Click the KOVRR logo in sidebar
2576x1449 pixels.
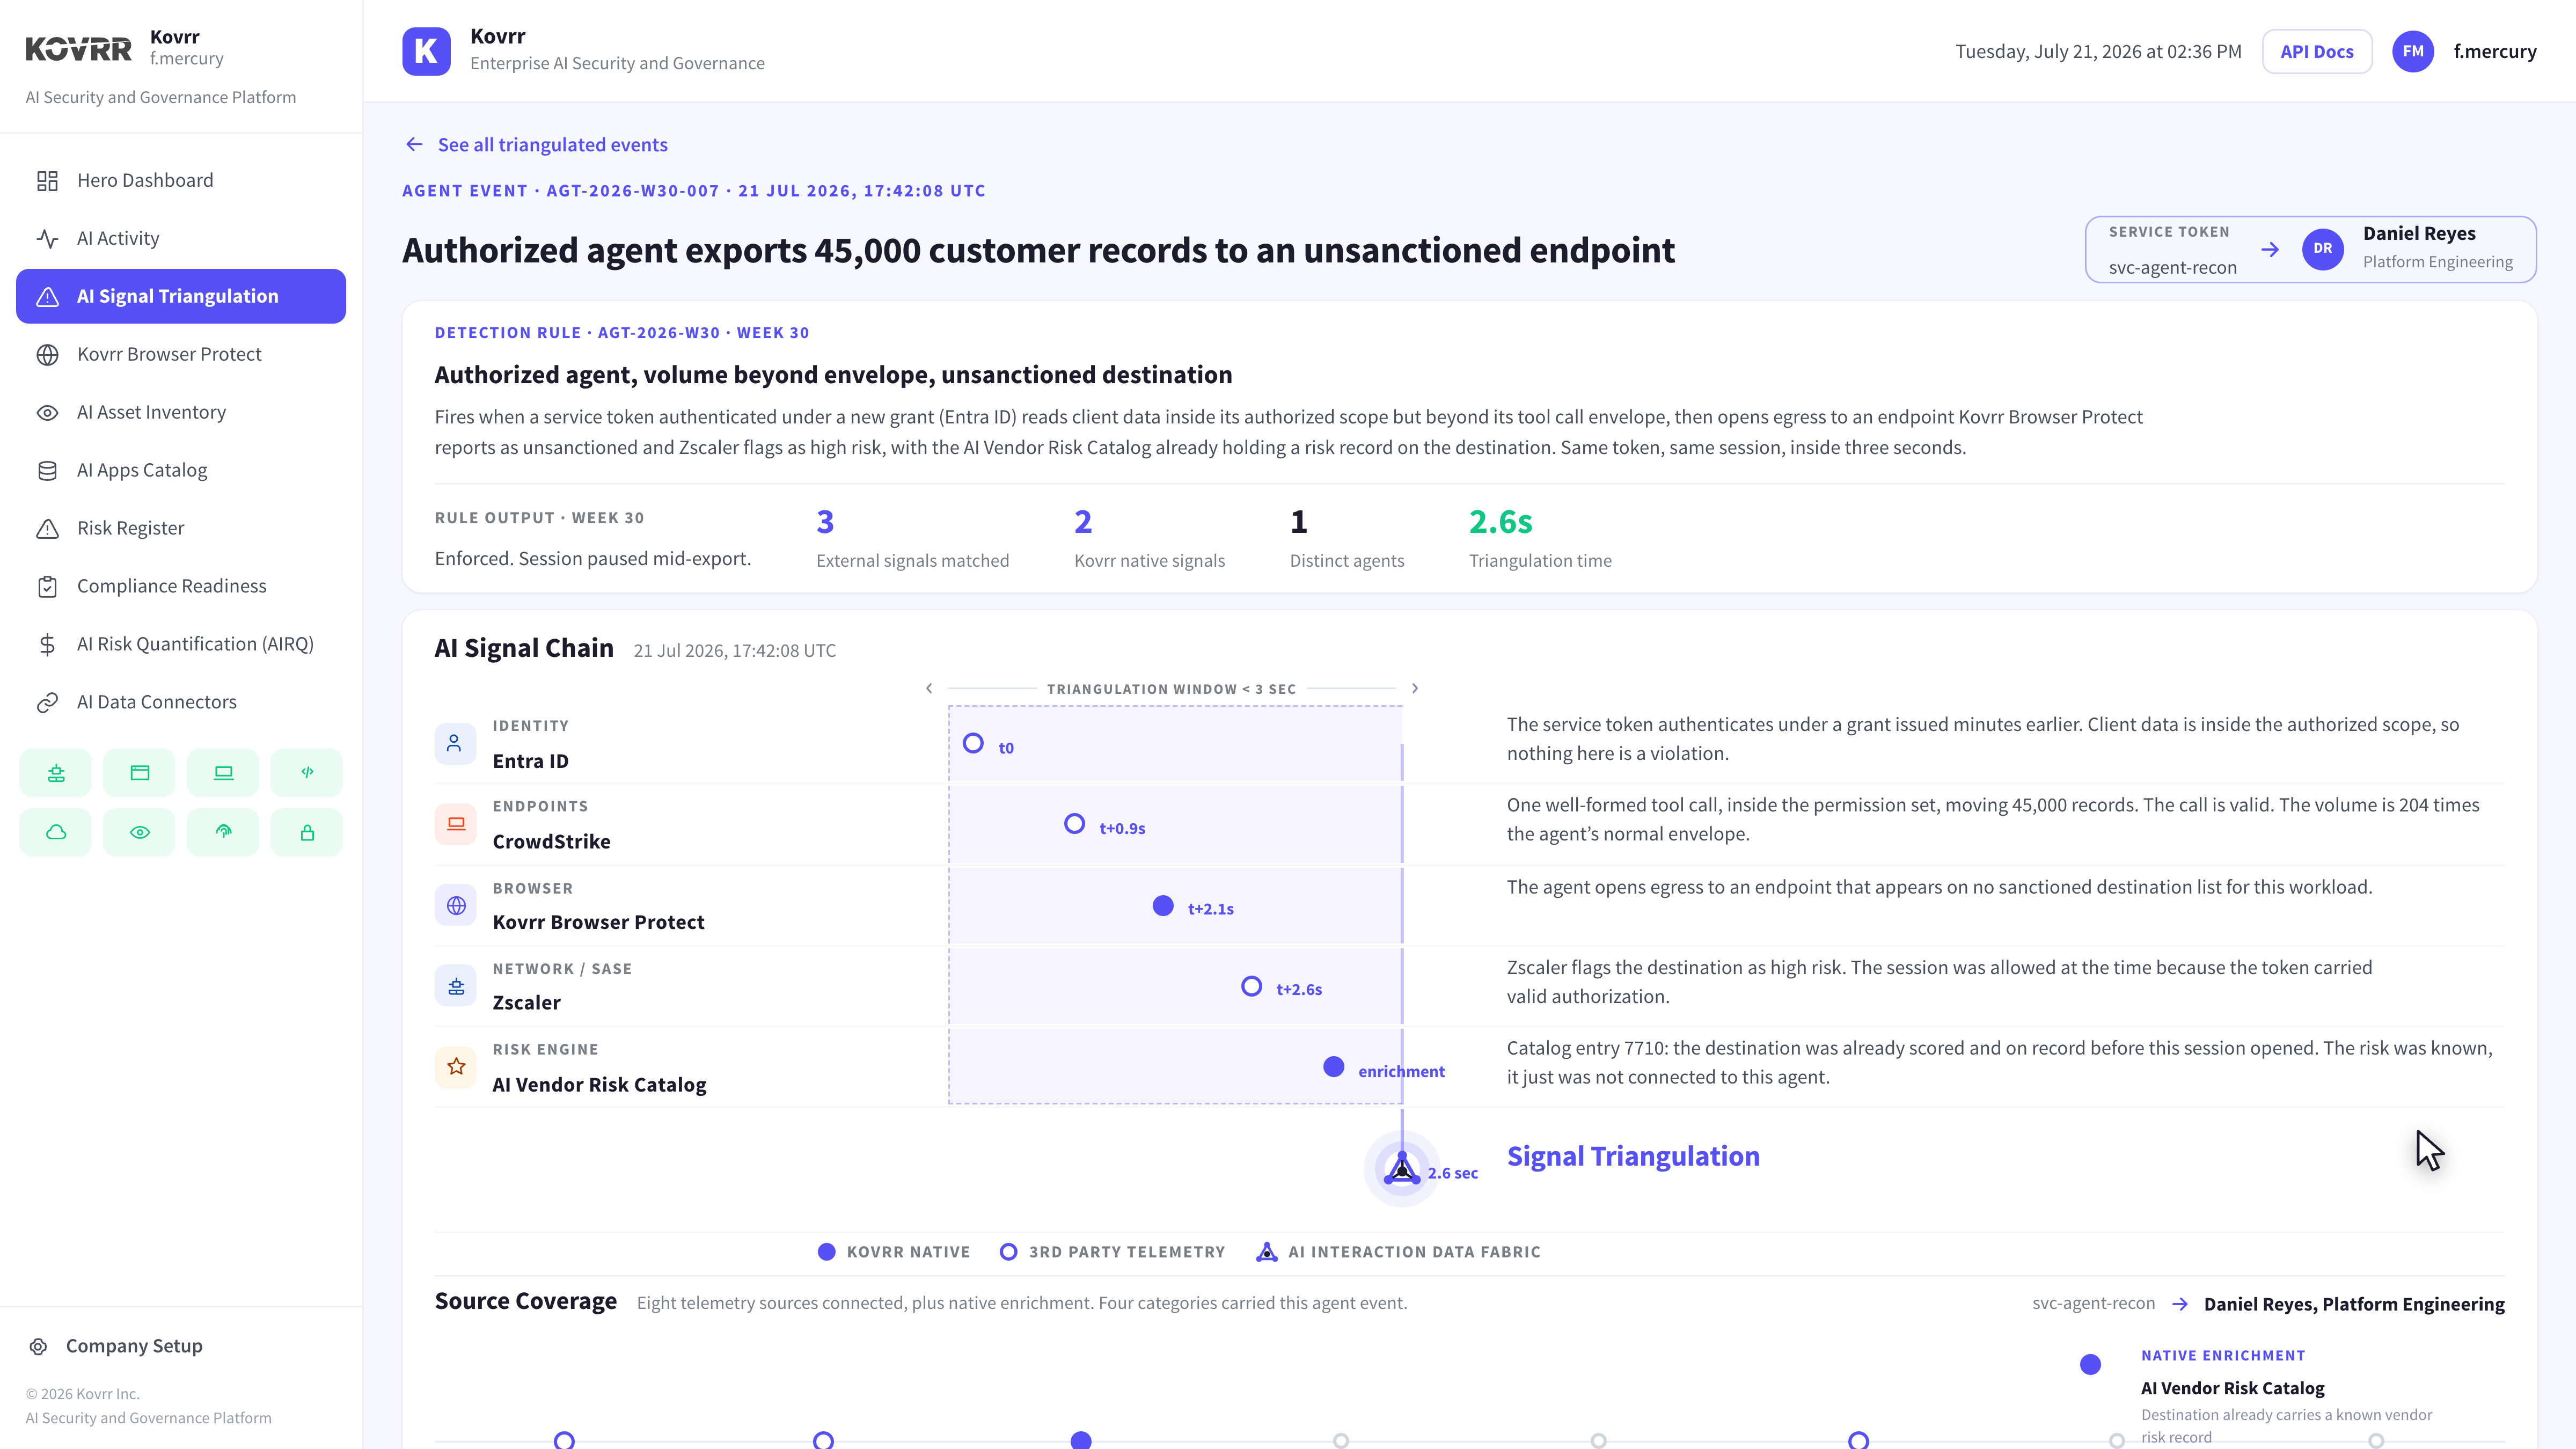tap(78, 49)
